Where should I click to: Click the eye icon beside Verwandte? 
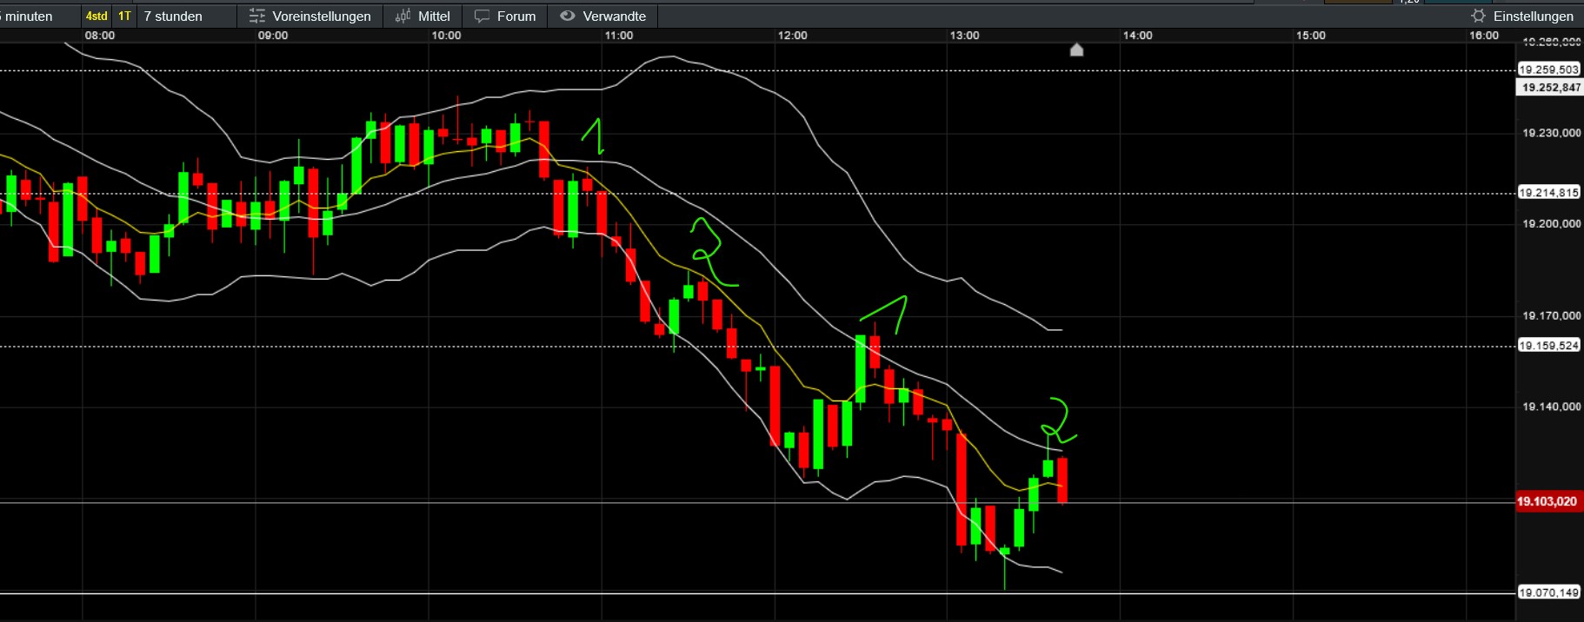568,16
